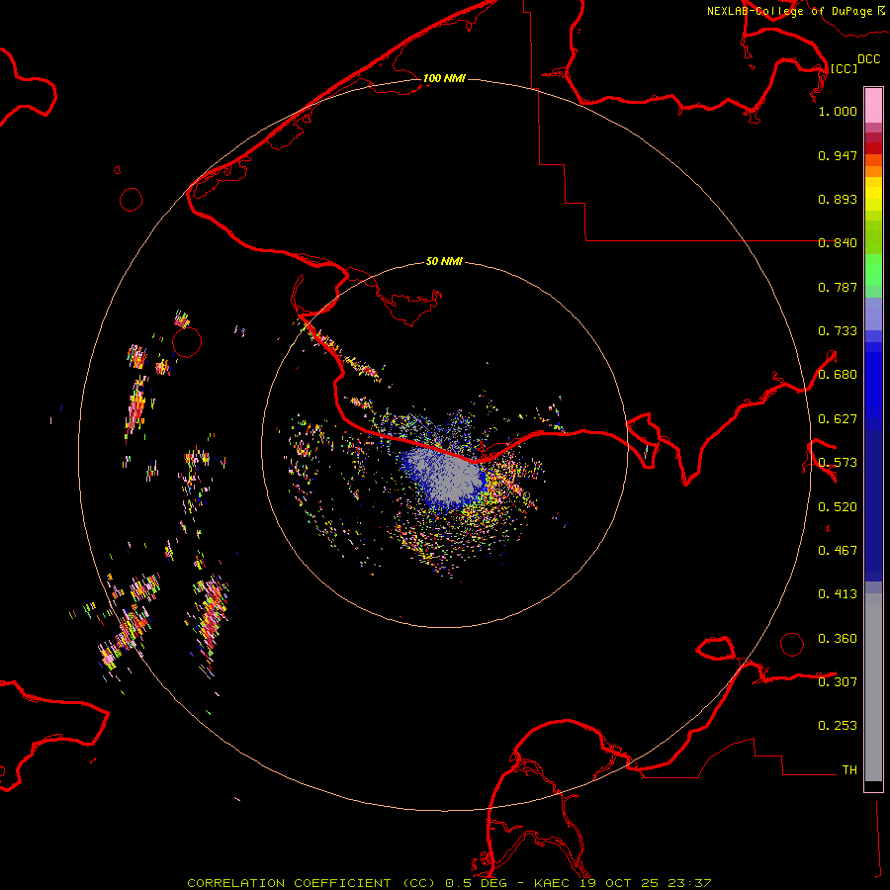Pick the yellow segment of the color bar
The height and width of the screenshot is (890, 890).
(873, 193)
